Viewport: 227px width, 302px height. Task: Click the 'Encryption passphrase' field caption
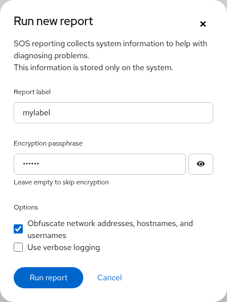tap(48, 143)
